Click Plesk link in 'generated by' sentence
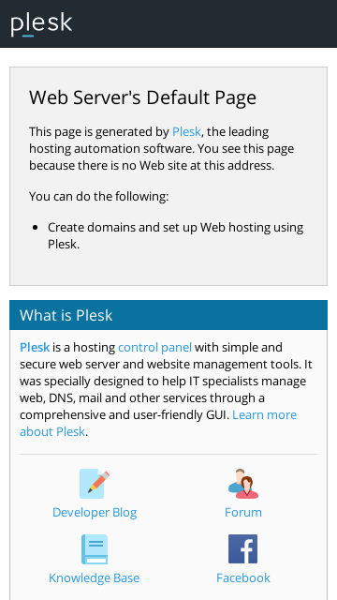Viewport: 337px width, 600px height. (x=186, y=131)
